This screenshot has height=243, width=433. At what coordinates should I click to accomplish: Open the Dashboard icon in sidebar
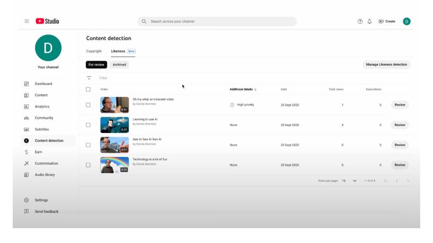[x=26, y=84]
